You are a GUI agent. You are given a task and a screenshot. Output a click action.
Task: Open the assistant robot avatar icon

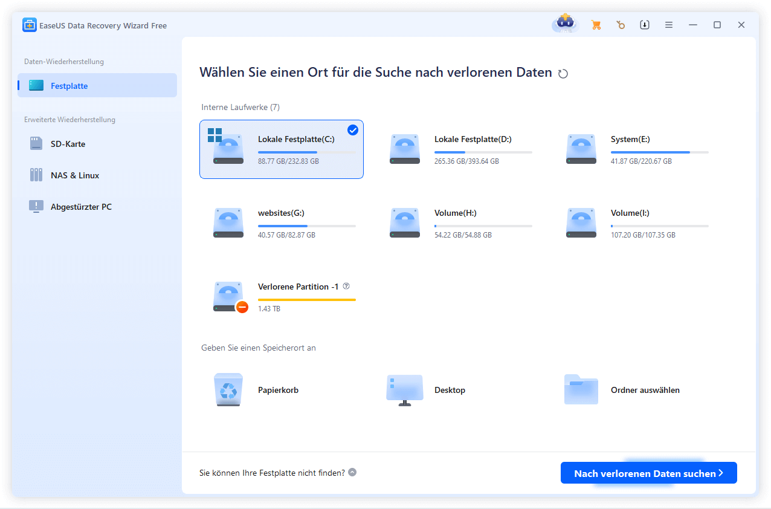(x=565, y=24)
